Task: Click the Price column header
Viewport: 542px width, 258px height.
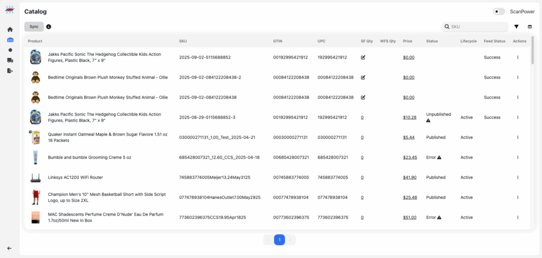Action: click(407, 41)
